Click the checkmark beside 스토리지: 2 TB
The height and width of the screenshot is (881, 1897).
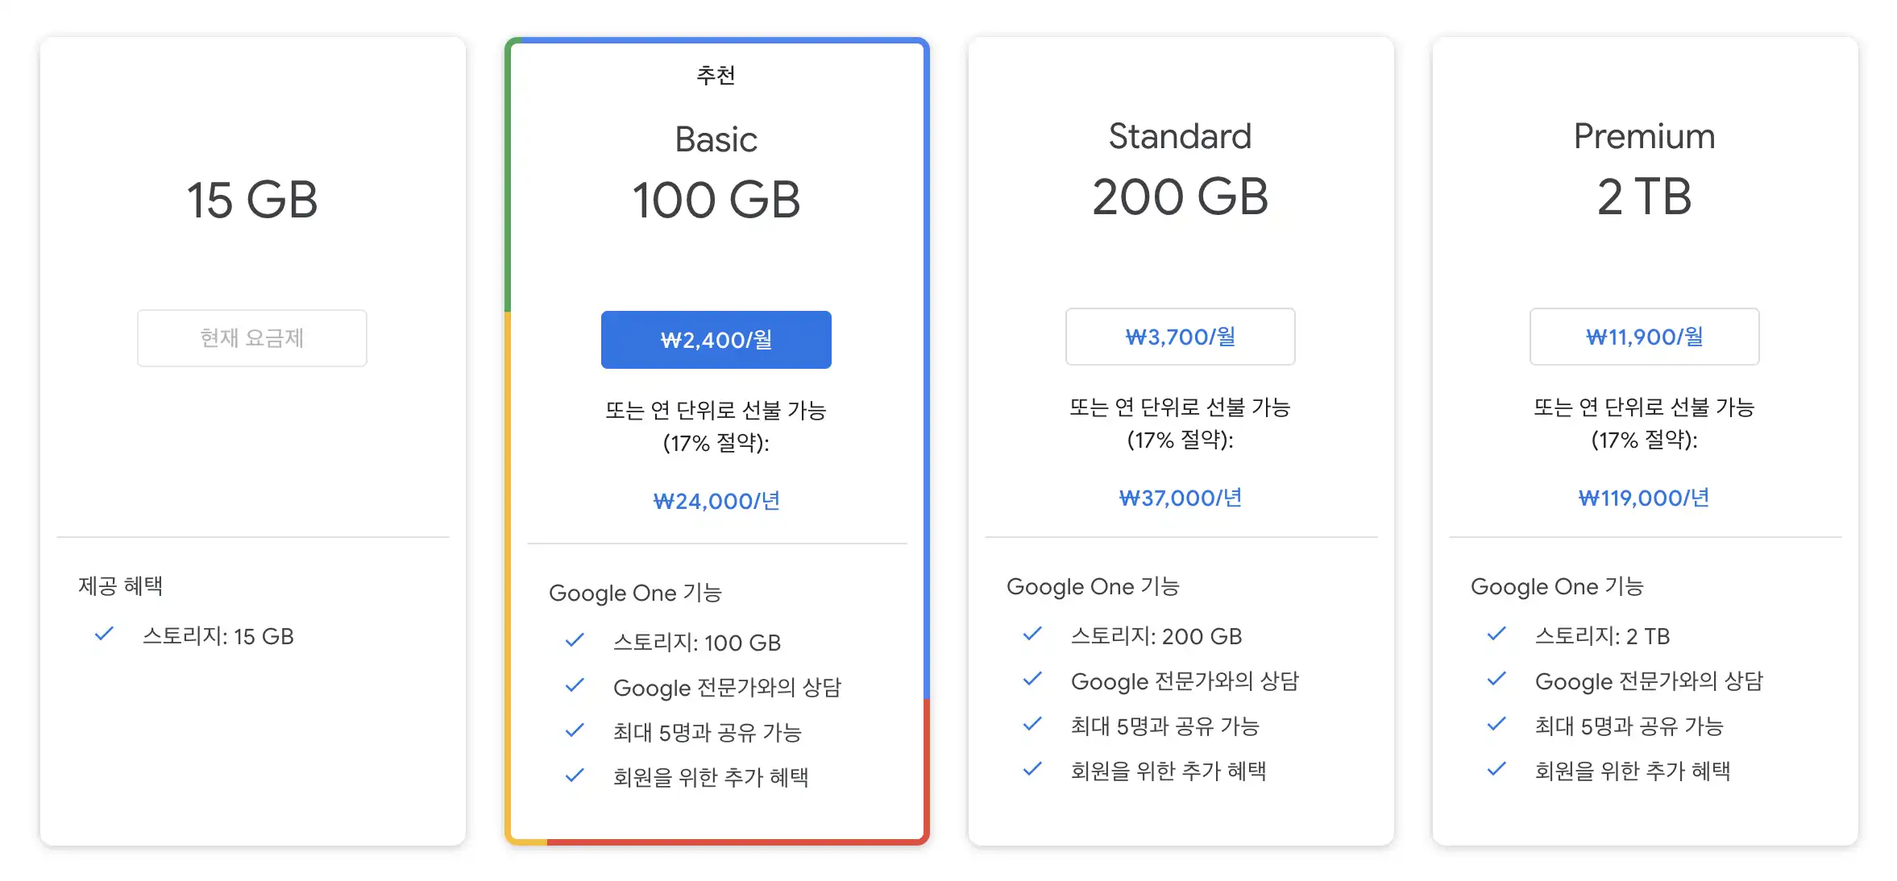(x=1496, y=633)
